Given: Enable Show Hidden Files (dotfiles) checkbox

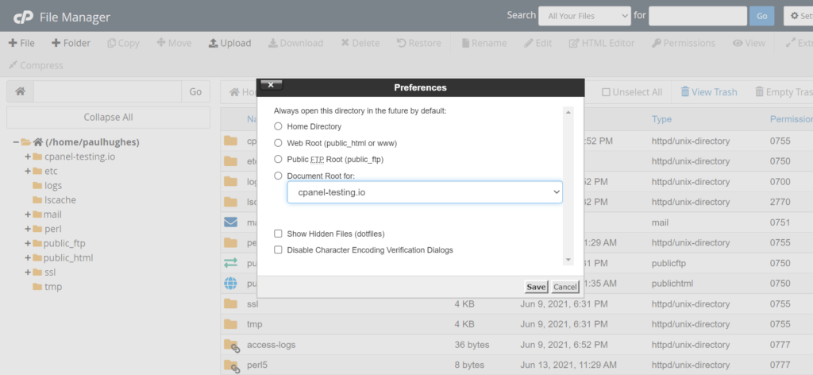Looking at the screenshot, I should (279, 234).
